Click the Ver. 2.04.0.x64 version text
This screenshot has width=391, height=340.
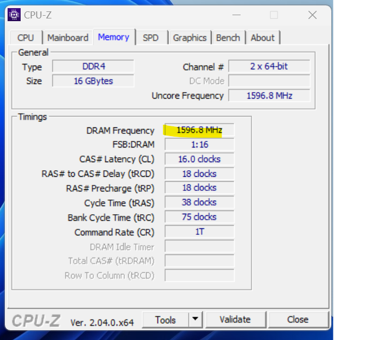tap(102, 323)
